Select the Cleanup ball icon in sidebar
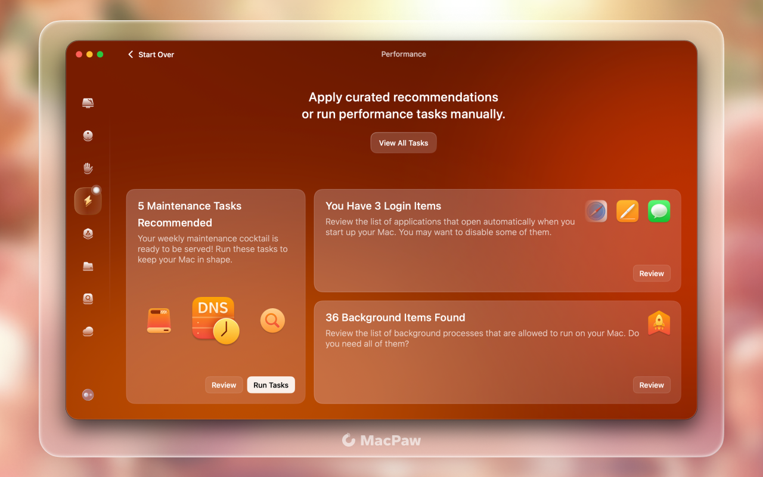Screen dimensions: 763x477 point(88,136)
